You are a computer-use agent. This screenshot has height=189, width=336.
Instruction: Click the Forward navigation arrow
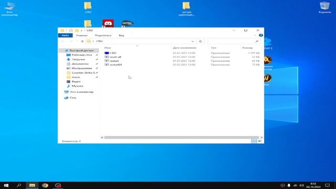point(71,41)
